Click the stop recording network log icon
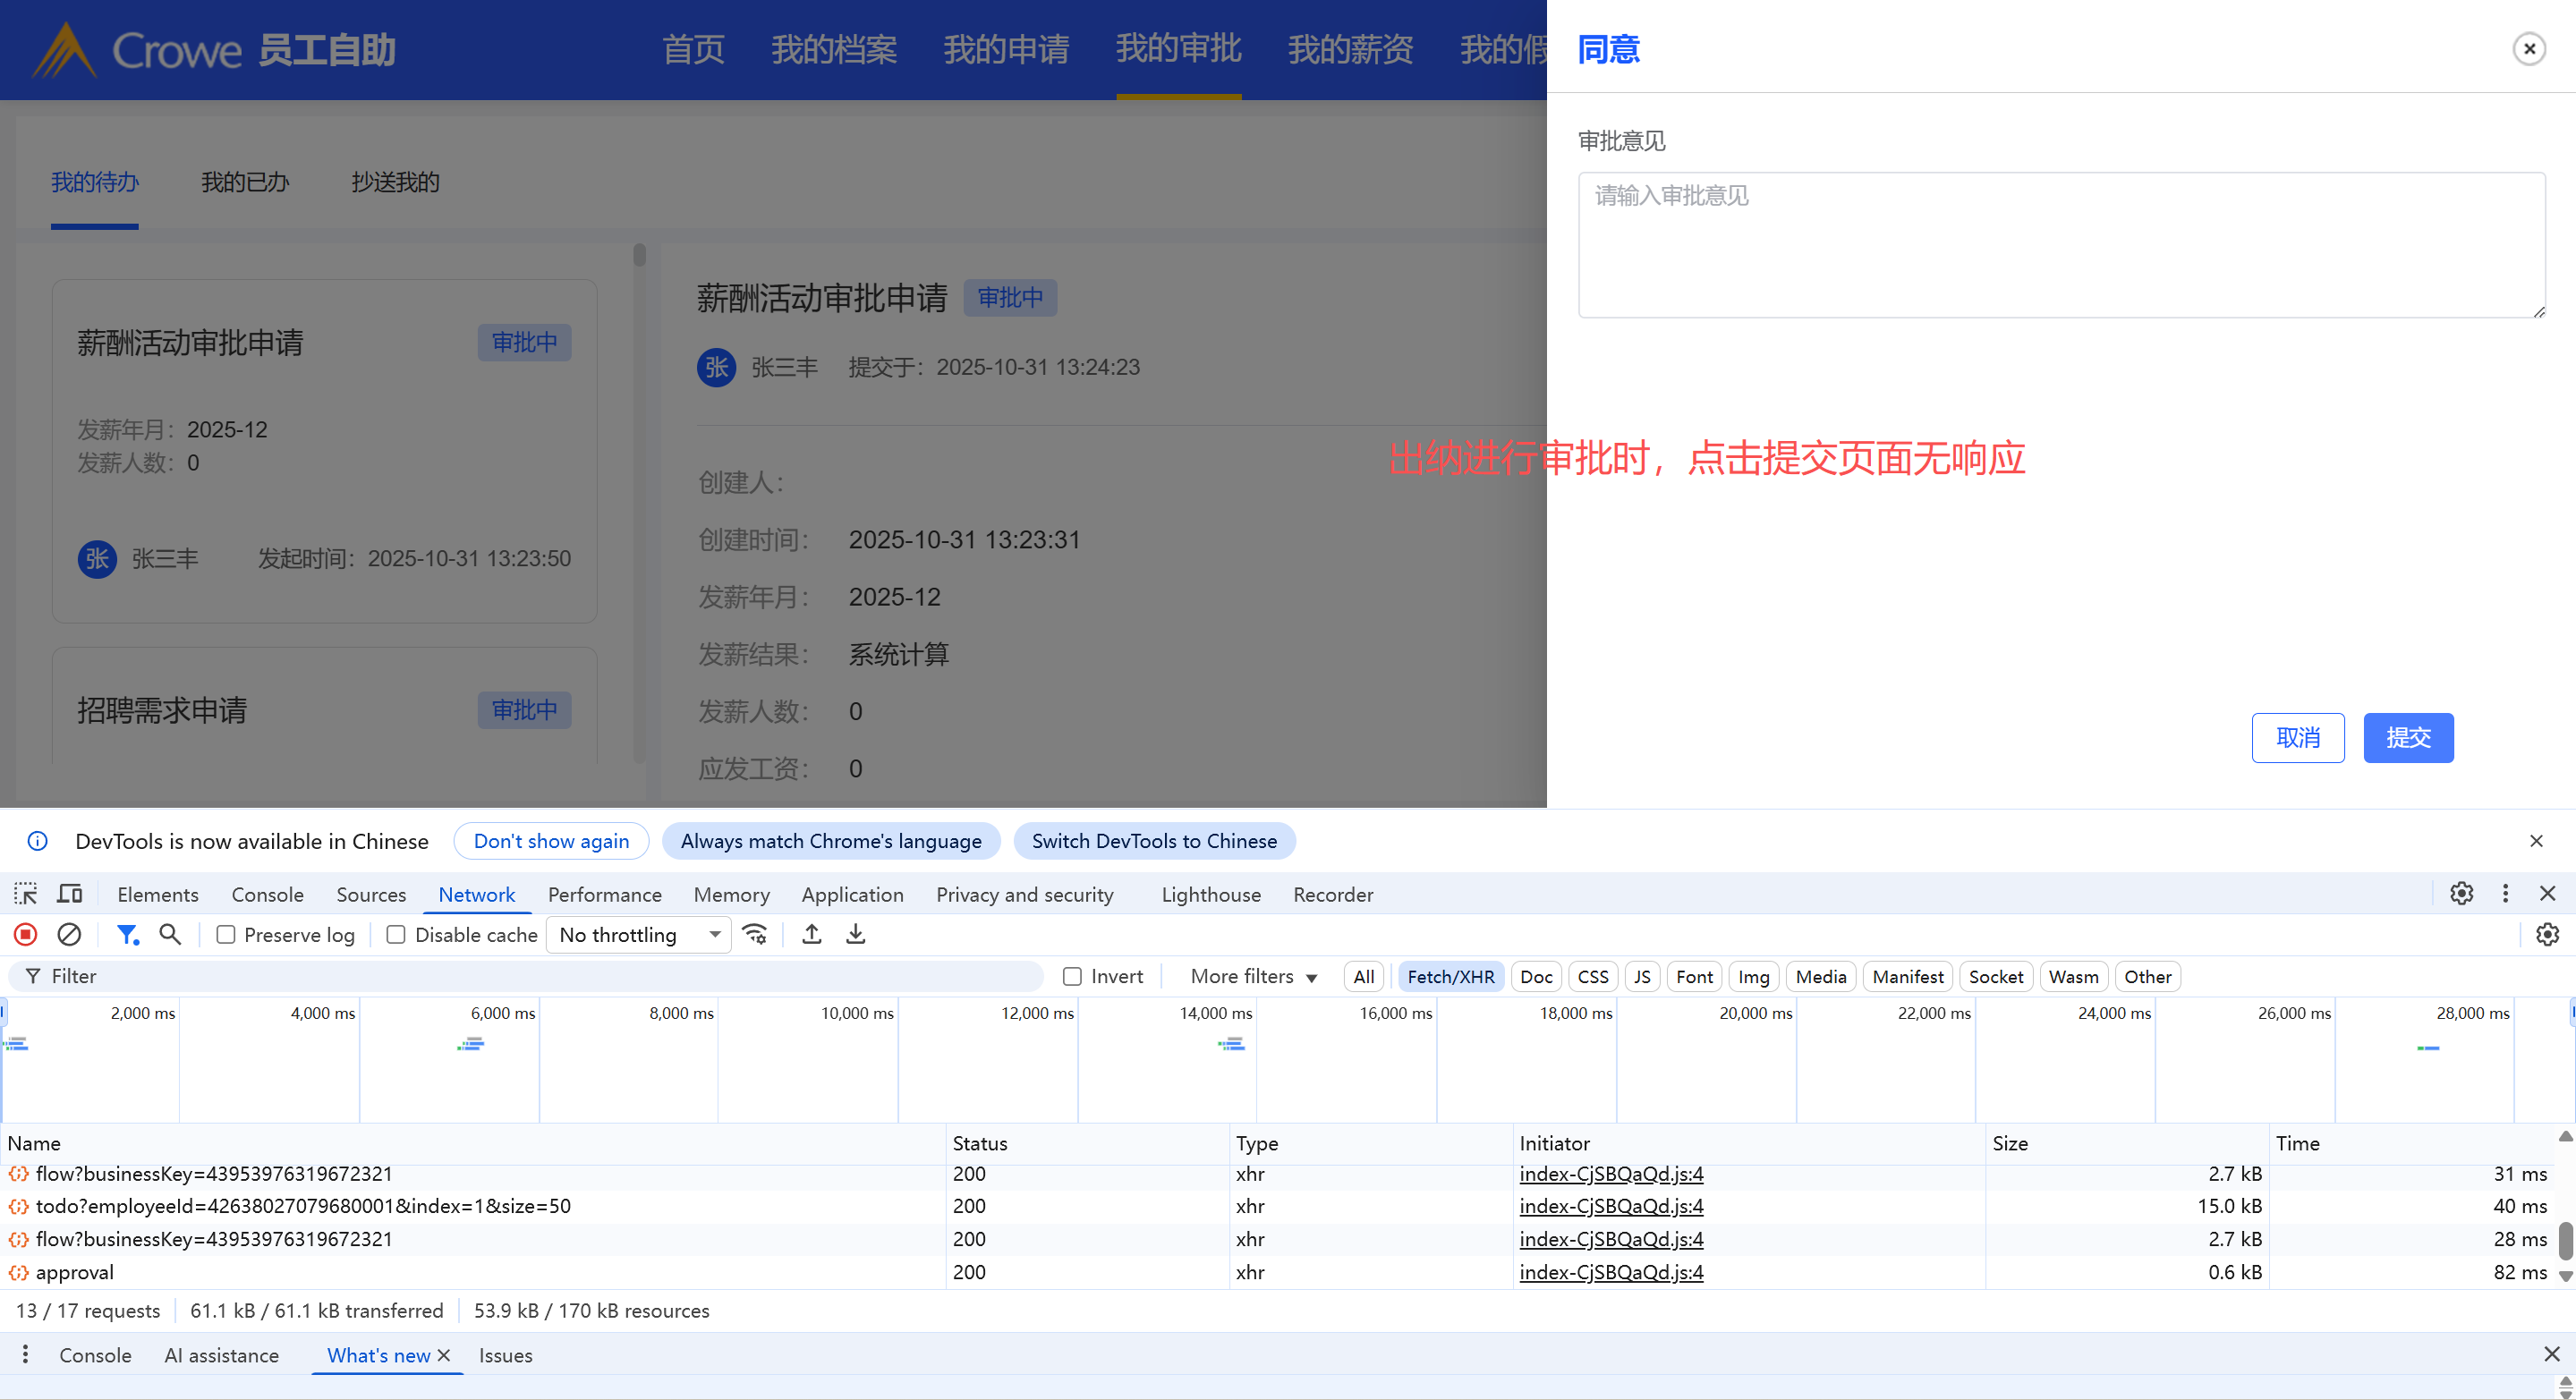 26,934
